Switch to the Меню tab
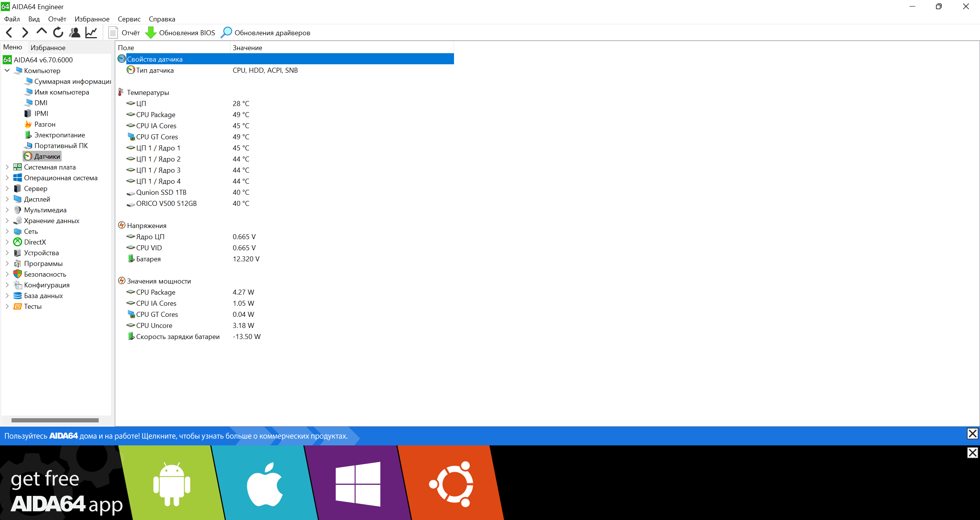 [x=13, y=47]
